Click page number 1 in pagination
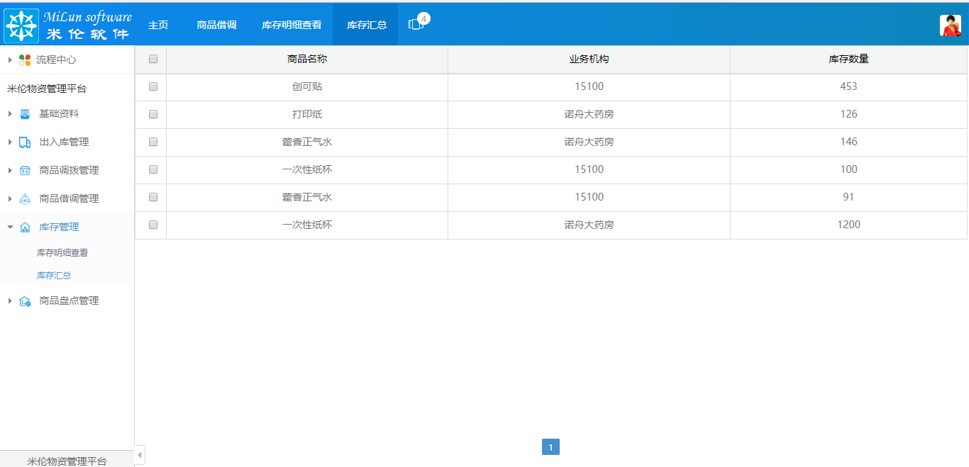969x467 pixels. 551,446
